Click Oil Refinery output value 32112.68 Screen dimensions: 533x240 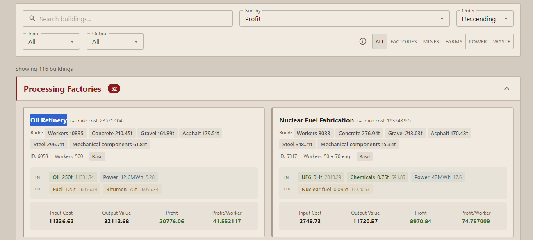[116, 221]
